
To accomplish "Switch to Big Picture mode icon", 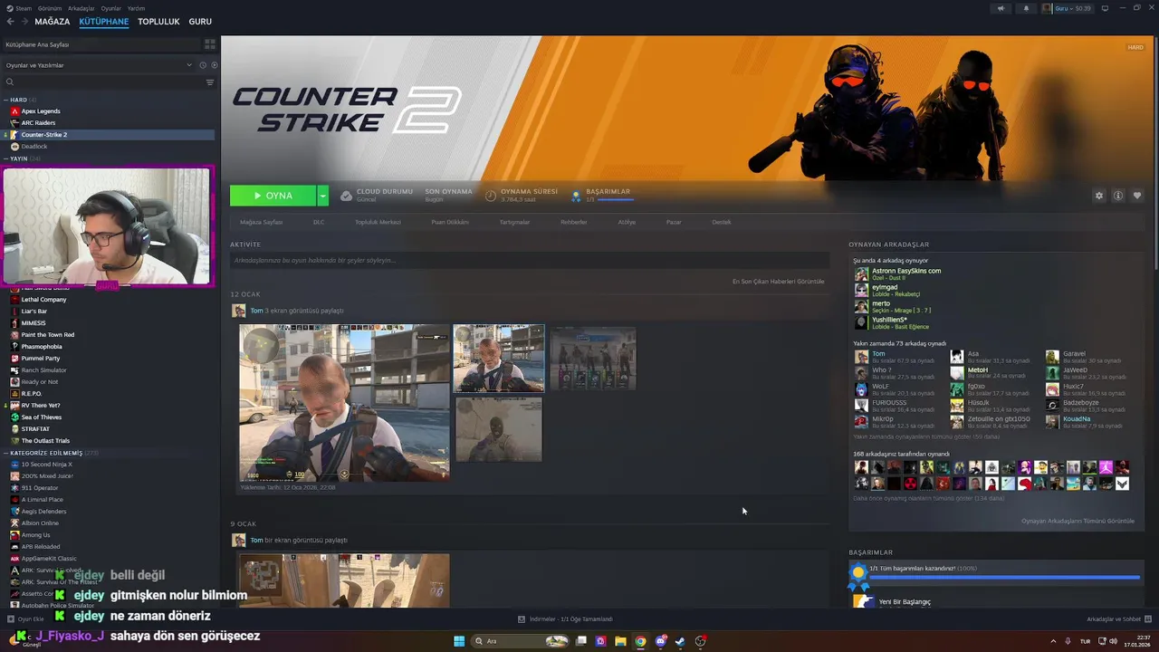I will click(x=1105, y=8).
